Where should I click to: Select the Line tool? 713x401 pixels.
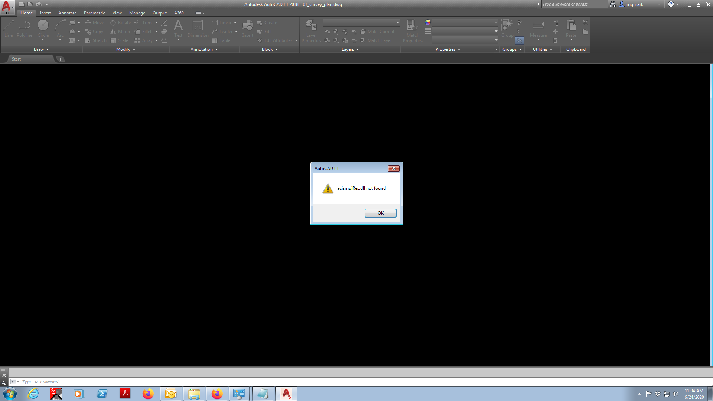tap(9, 29)
